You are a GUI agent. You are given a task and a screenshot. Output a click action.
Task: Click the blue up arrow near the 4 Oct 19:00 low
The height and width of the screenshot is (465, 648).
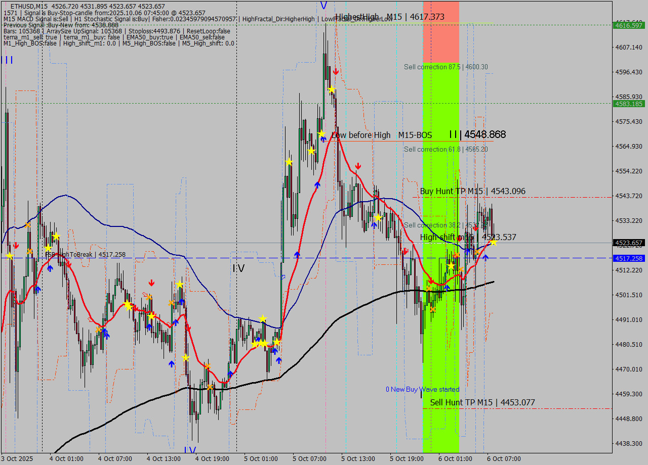(230, 373)
